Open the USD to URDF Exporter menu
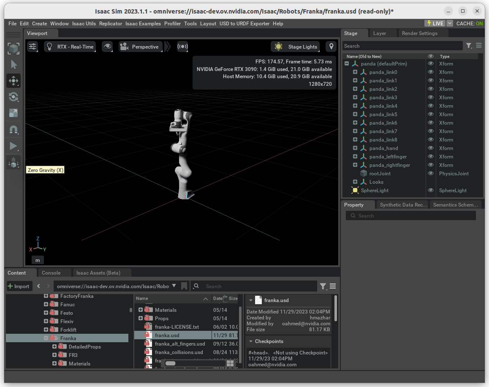The height and width of the screenshot is (387, 489). click(x=244, y=23)
